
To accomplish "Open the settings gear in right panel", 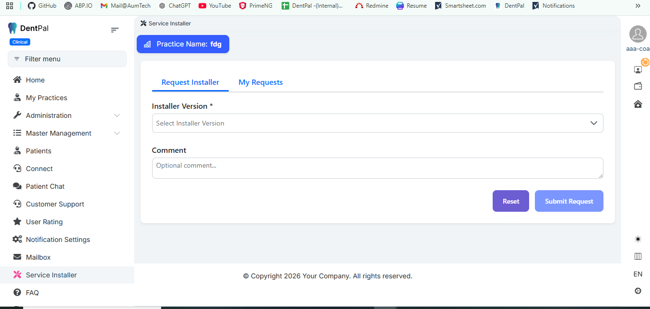I will (638, 291).
